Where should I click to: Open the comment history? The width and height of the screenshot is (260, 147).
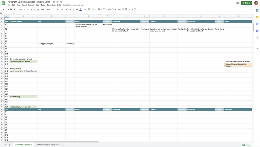point(237,3)
